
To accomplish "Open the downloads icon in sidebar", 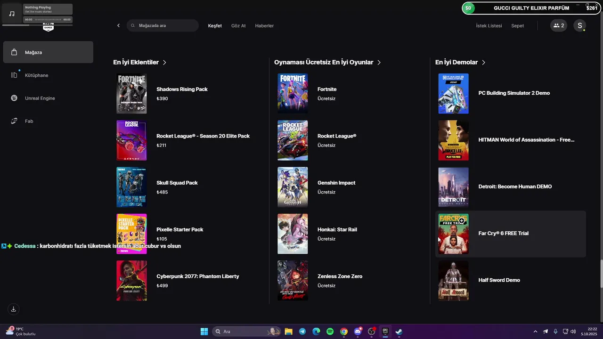I will [14, 309].
